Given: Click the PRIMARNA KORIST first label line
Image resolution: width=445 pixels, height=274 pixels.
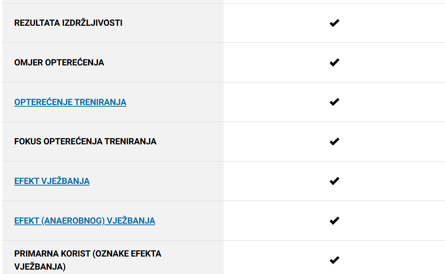Looking at the screenshot, I should point(88,253).
